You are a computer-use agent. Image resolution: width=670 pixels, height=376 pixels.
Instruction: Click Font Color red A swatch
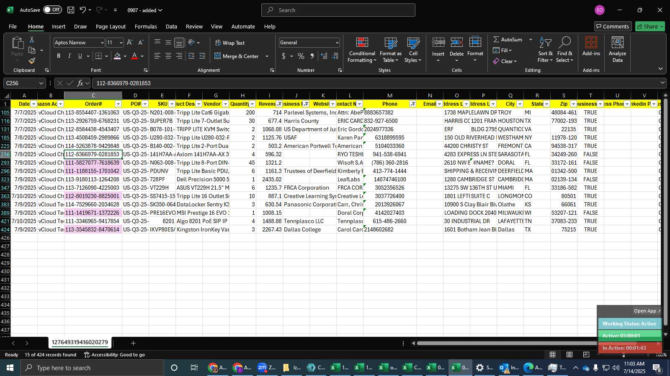[x=134, y=56]
